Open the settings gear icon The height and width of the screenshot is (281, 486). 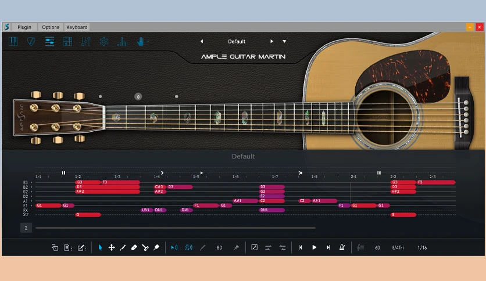[x=104, y=41]
